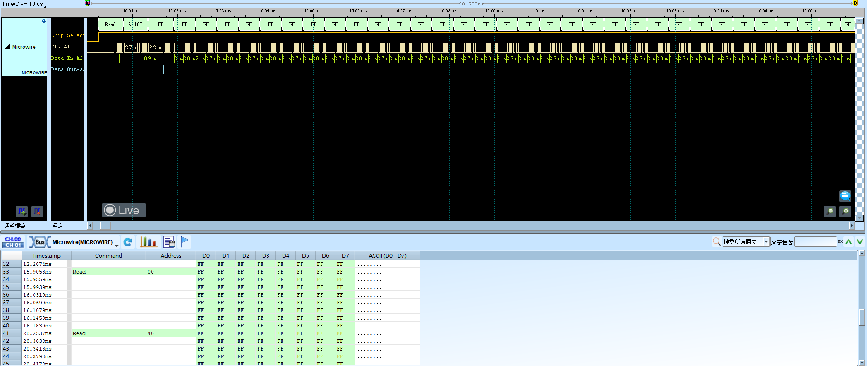Click the decode table scrollbar up arrow
The image size is (867, 366).
point(862,253)
